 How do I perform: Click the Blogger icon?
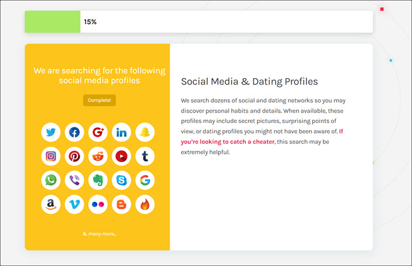tap(121, 204)
